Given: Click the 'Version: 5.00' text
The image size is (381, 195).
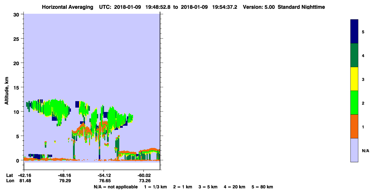Looking at the screenshot, I should click(x=259, y=7).
